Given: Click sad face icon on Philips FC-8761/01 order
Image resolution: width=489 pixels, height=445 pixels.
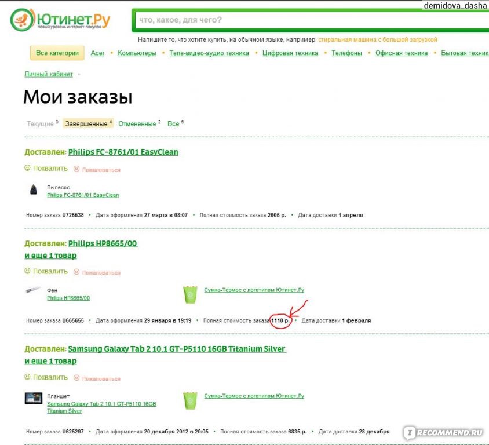Looking at the screenshot, I should pos(76,169).
